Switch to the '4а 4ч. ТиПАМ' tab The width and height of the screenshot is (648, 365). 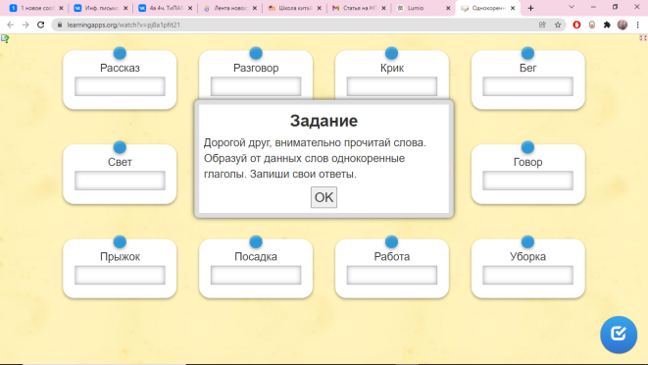pyautogui.click(x=166, y=8)
